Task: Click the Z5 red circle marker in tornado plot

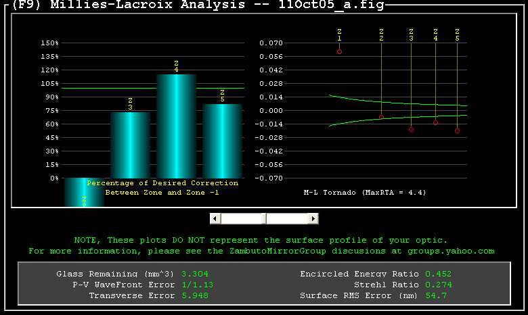Action: pyautogui.click(x=457, y=130)
